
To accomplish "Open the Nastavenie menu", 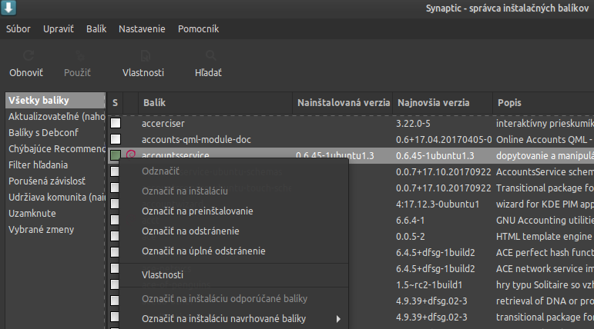I will click(x=142, y=28).
